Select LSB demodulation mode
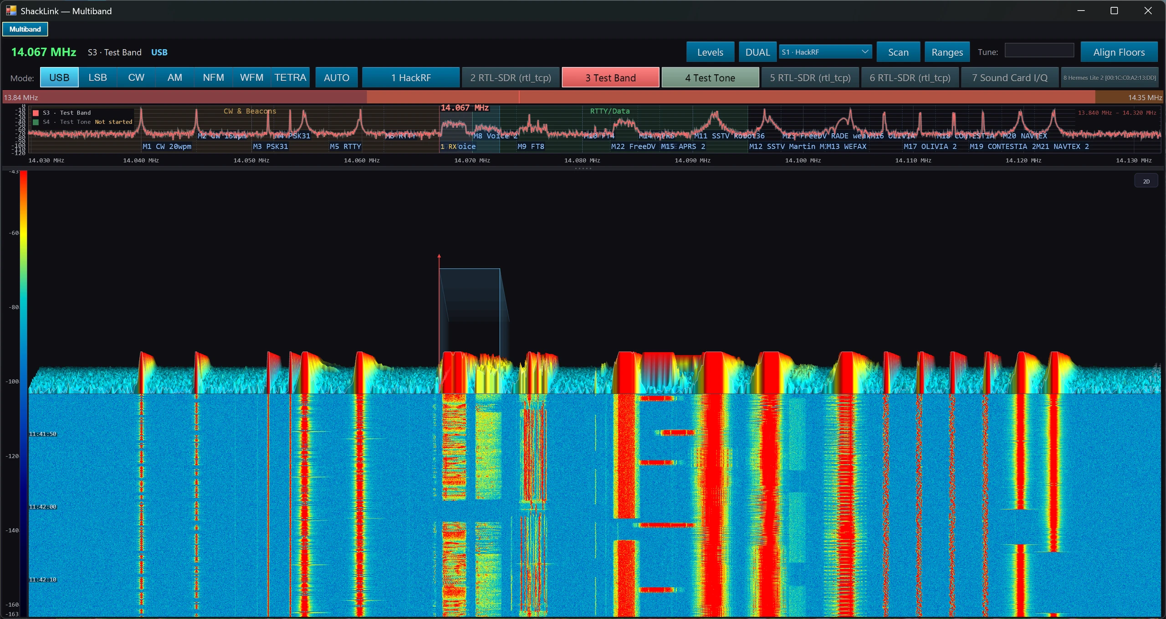This screenshot has width=1166, height=619. coord(97,77)
